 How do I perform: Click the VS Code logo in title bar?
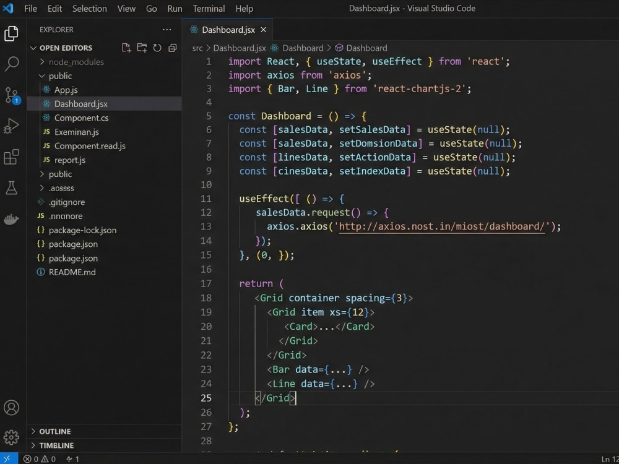tap(8, 8)
